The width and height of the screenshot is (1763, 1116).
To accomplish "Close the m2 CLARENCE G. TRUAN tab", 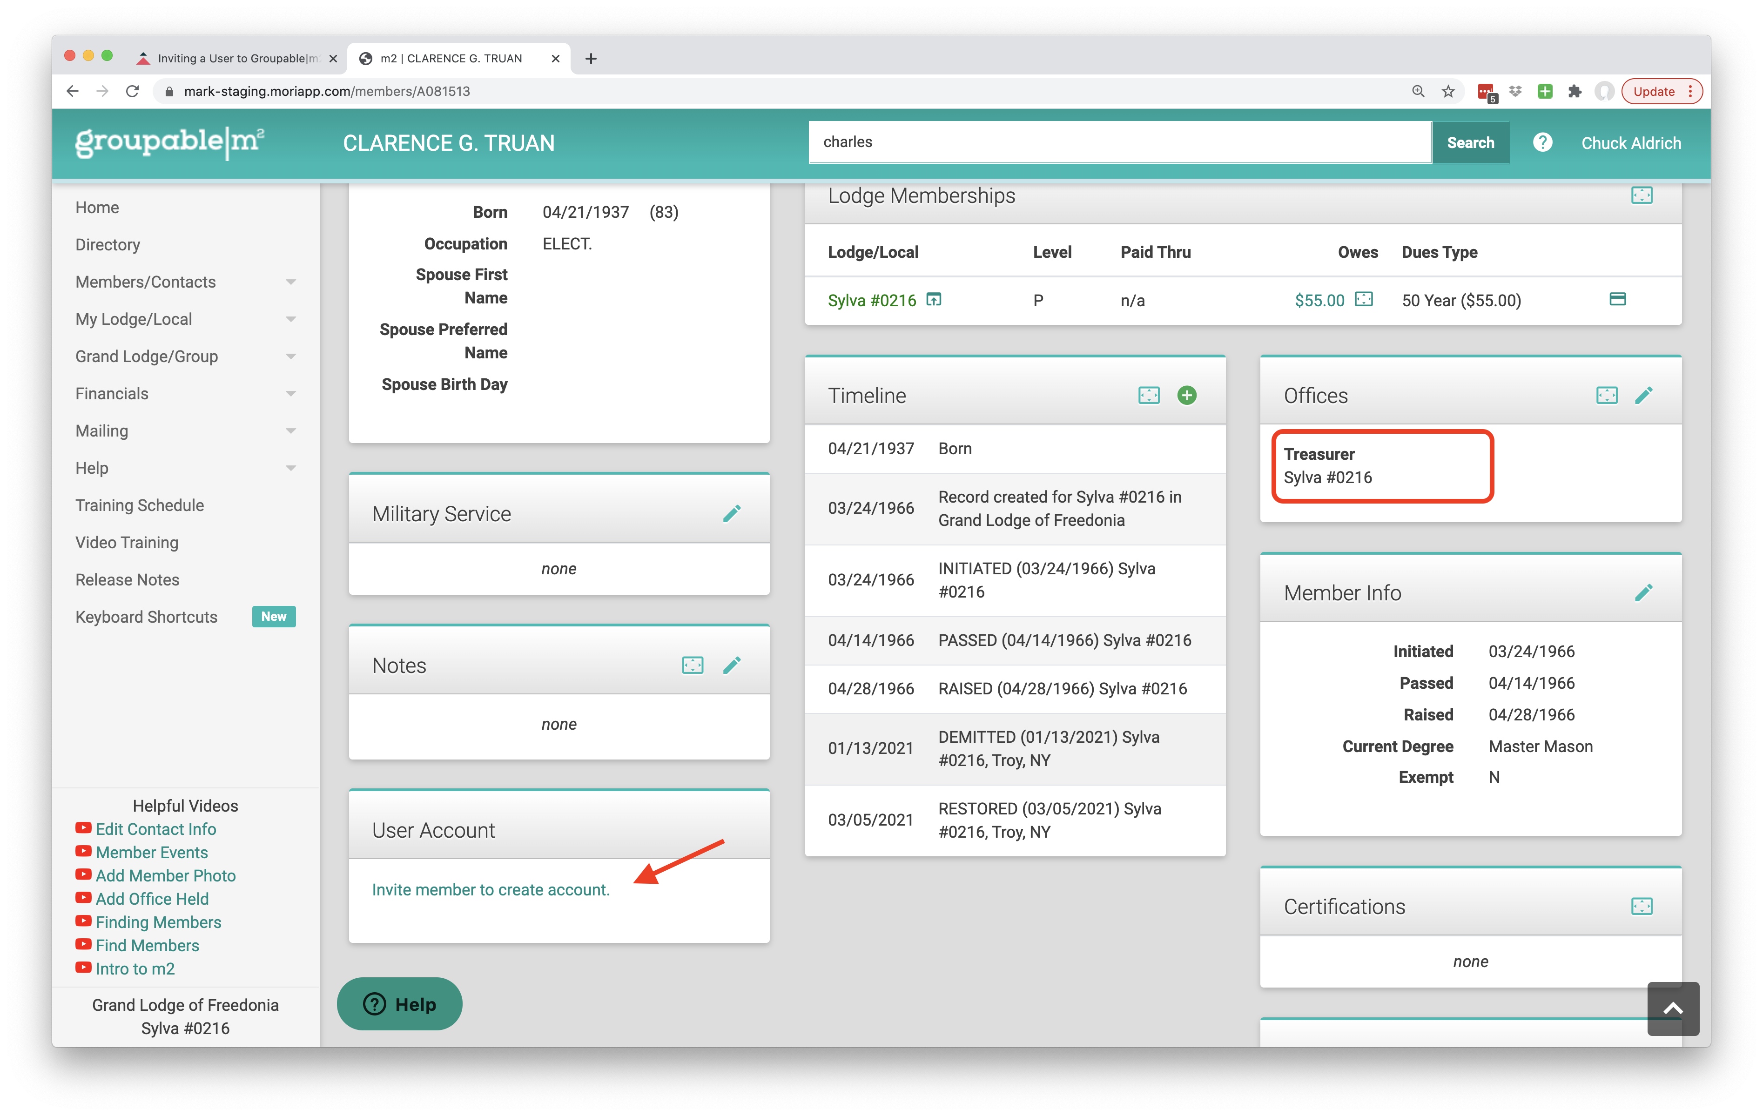I will click(x=556, y=59).
